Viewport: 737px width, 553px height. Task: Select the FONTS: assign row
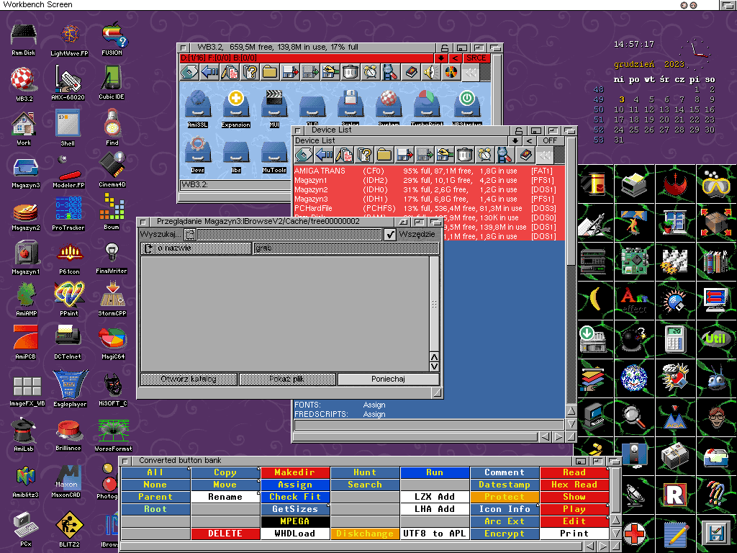coord(429,405)
